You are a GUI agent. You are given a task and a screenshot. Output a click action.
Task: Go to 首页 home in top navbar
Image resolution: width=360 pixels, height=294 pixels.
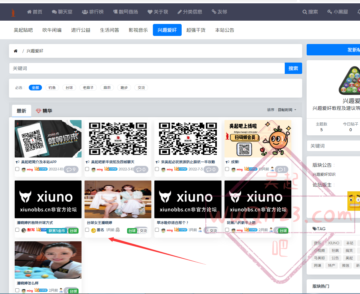34,12
